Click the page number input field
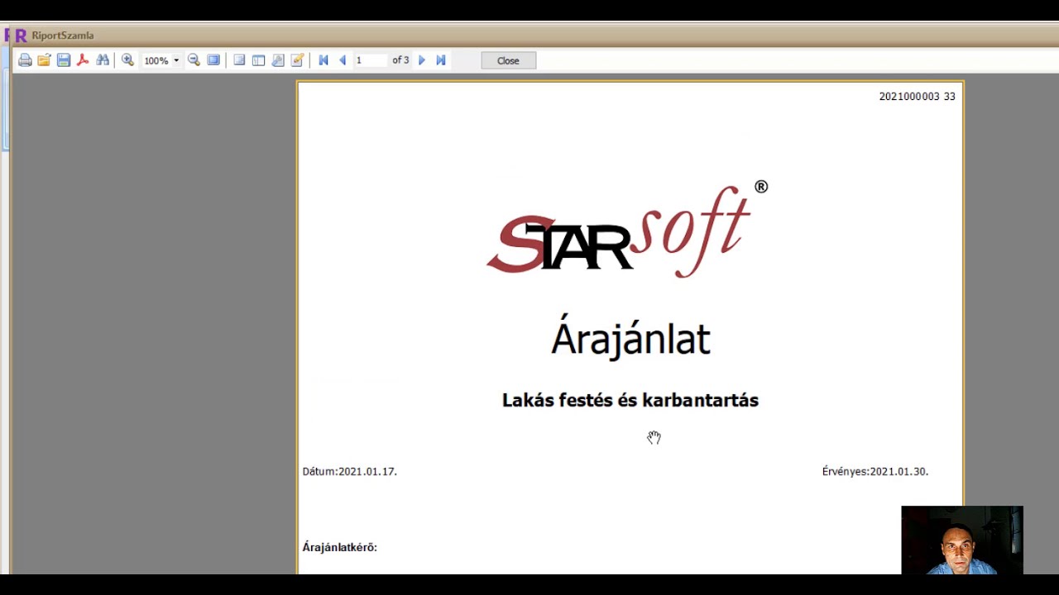This screenshot has width=1059, height=595. pos(371,60)
